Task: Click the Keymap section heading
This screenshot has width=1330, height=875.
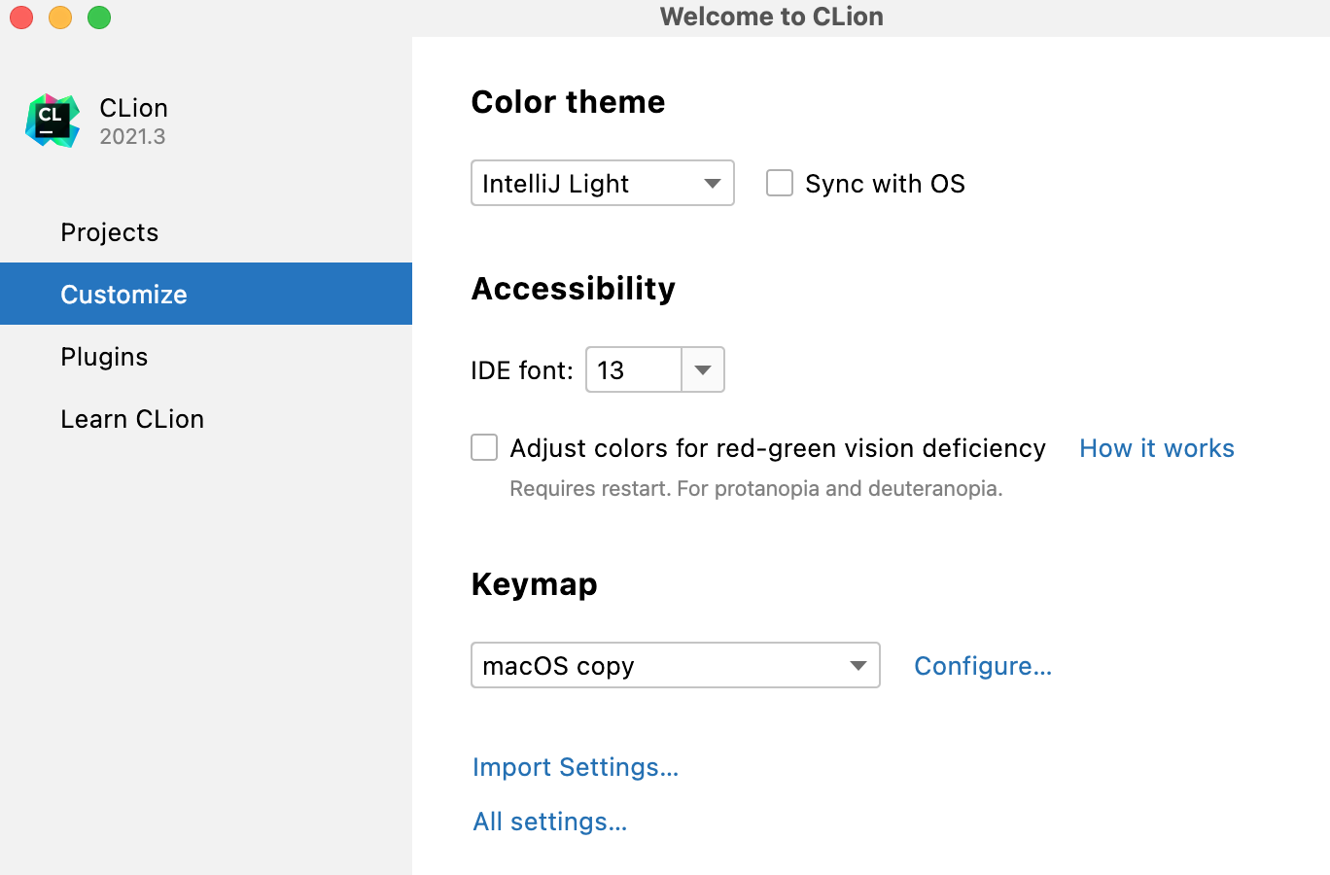Action: click(x=534, y=584)
